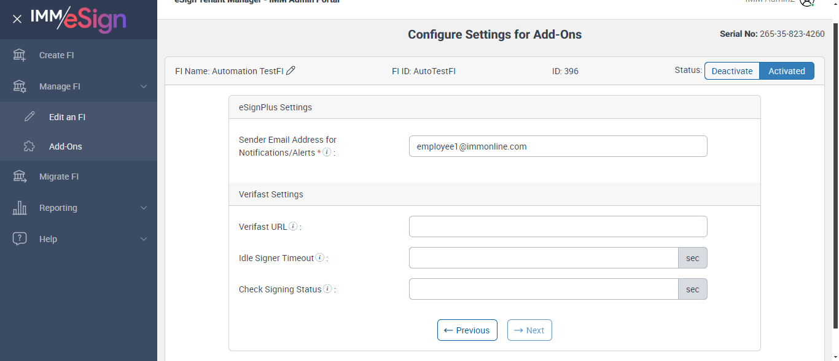Set status to Activated
Image resolution: width=839 pixels, height=361 pixels.
786,71
